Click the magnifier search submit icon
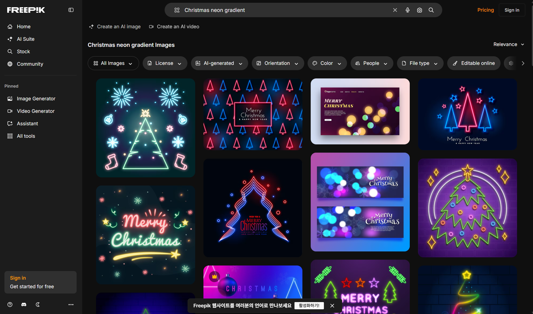This screenshot has height=314, width=533. pyautogui.click(x=431, y=10)
